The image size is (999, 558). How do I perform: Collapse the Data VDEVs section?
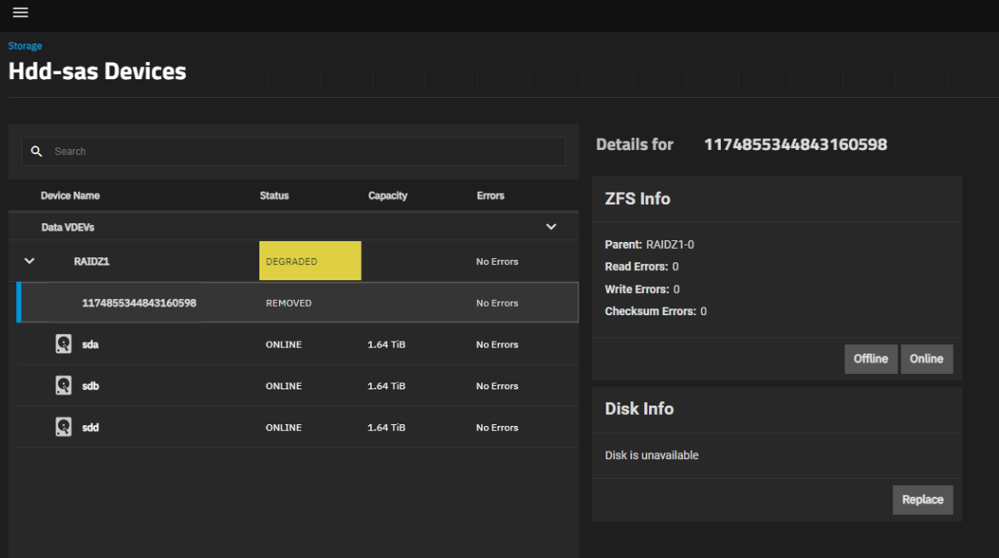click(551, 227)
